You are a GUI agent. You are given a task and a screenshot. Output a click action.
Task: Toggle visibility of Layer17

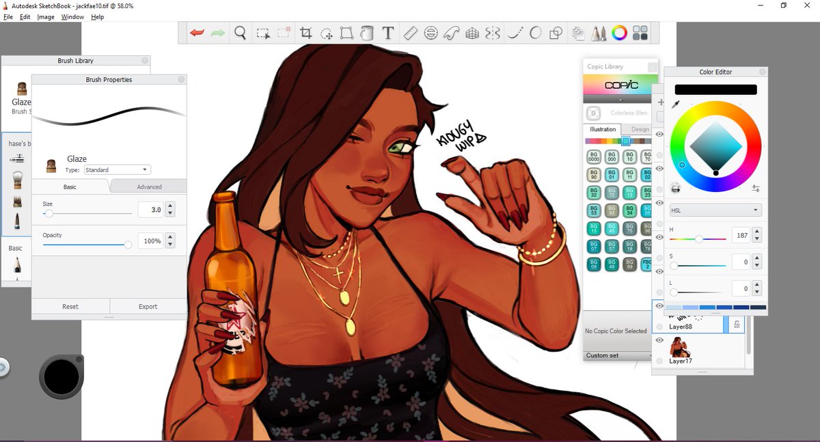tap(659, 340)
